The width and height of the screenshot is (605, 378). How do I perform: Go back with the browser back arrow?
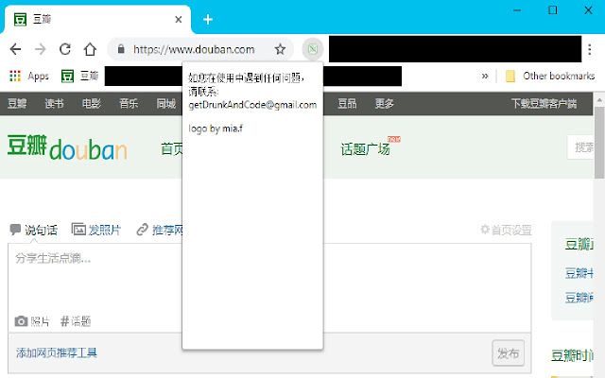point(15,49)
